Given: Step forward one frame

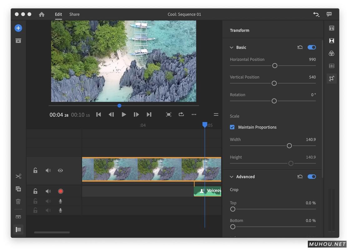Looking at the screenshot, I should click(136, 114).
